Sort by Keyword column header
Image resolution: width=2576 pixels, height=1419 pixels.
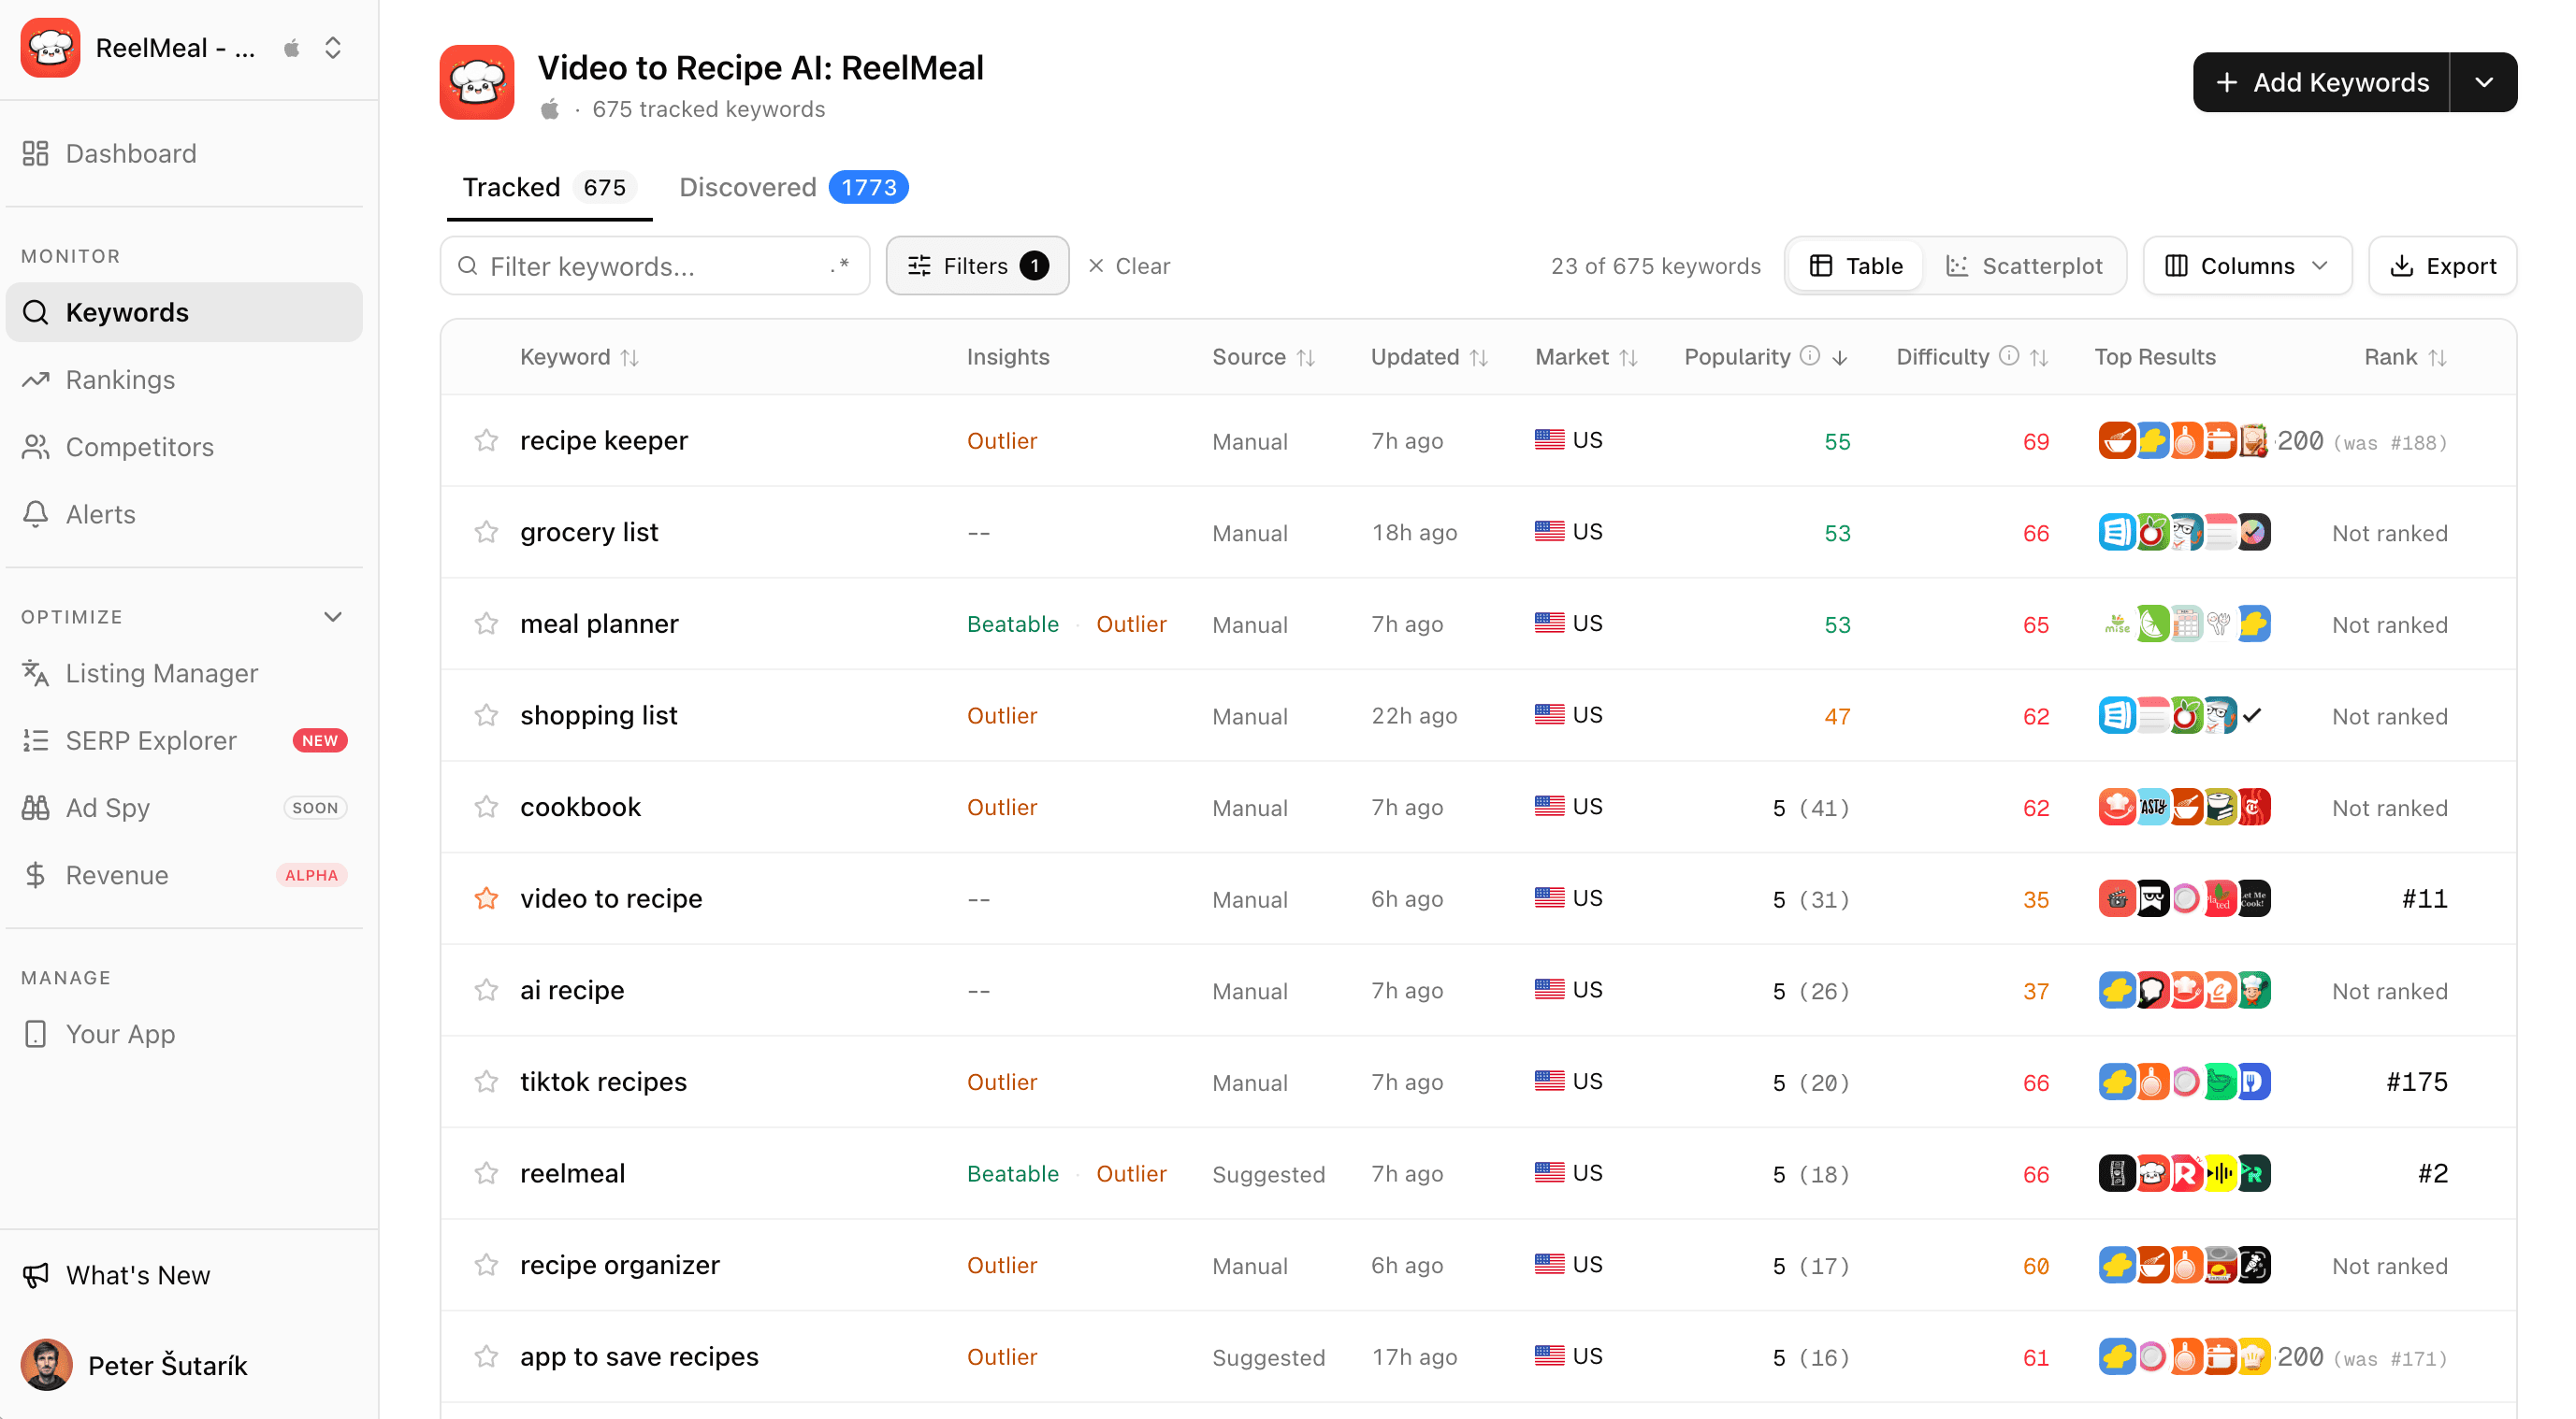coord(579,357)
